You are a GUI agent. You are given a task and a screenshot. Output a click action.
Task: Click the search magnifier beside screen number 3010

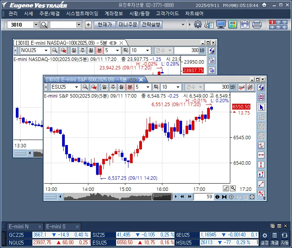click(x=44, y=25)
